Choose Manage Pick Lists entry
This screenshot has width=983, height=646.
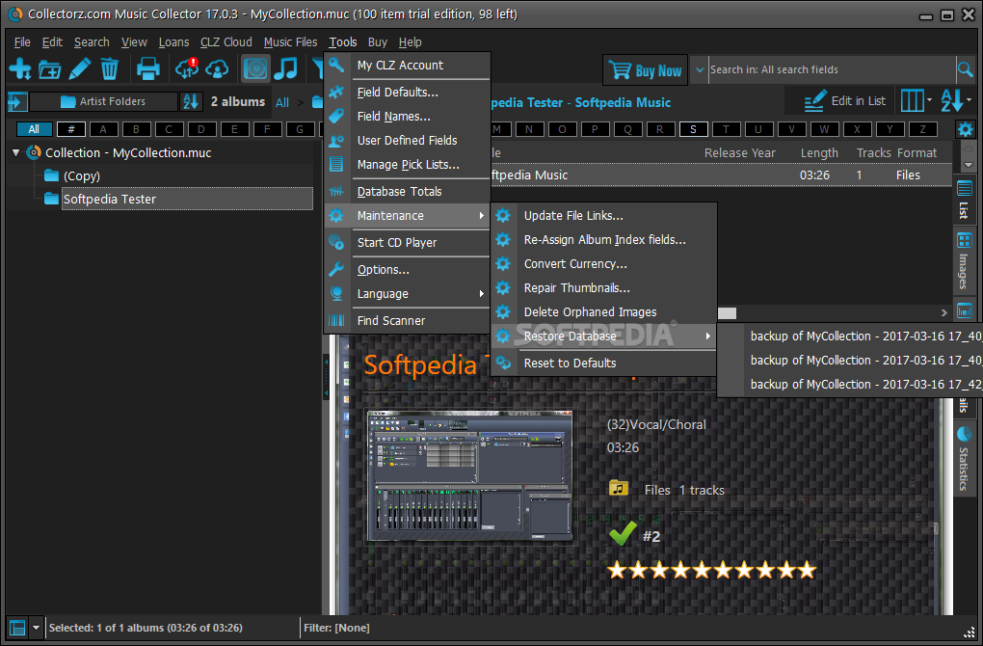click(x=407, y=164)
